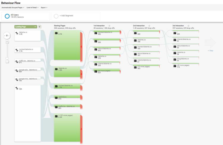Image resolution: width=223 pixels, height=145 pixels.
Task: Click the zoom in plus button
Action: tap(7, 42)
